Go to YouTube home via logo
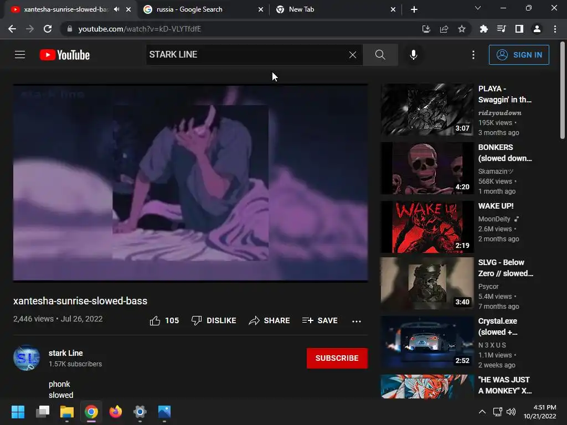Viewport: 567px width, 425px height. [x=65, y=55]
